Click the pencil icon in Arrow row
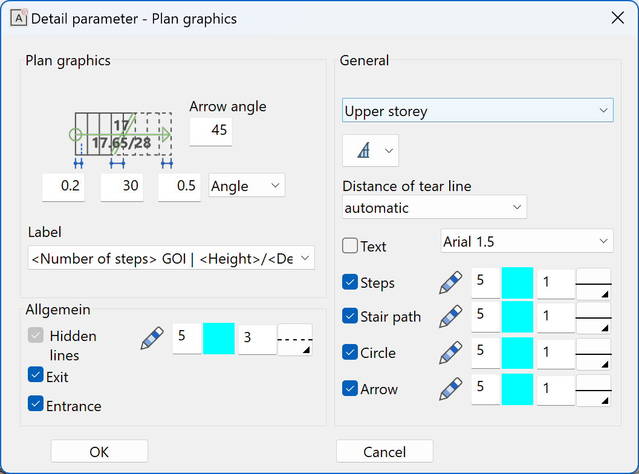639x474 pixels. coord(451,389)
